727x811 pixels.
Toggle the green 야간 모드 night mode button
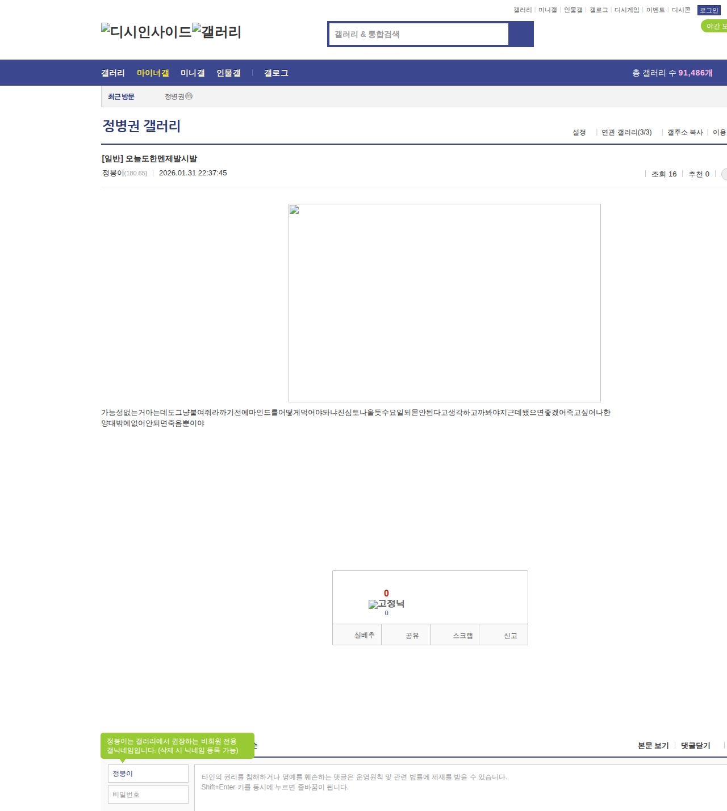tap(715, 26)
